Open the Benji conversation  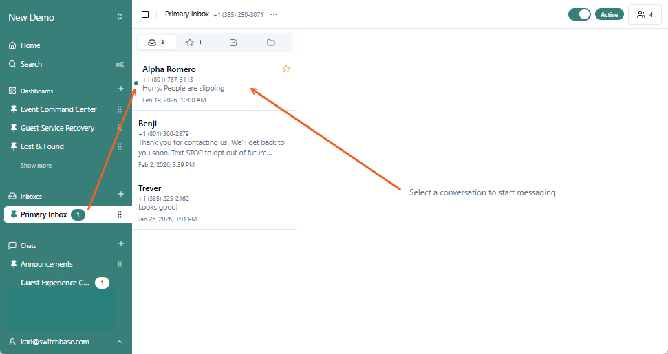tap(213, 142)
